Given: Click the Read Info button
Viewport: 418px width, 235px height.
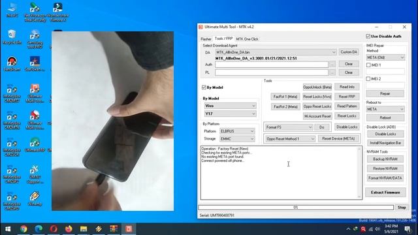Looking at the screenshot, I should (347, 87).
